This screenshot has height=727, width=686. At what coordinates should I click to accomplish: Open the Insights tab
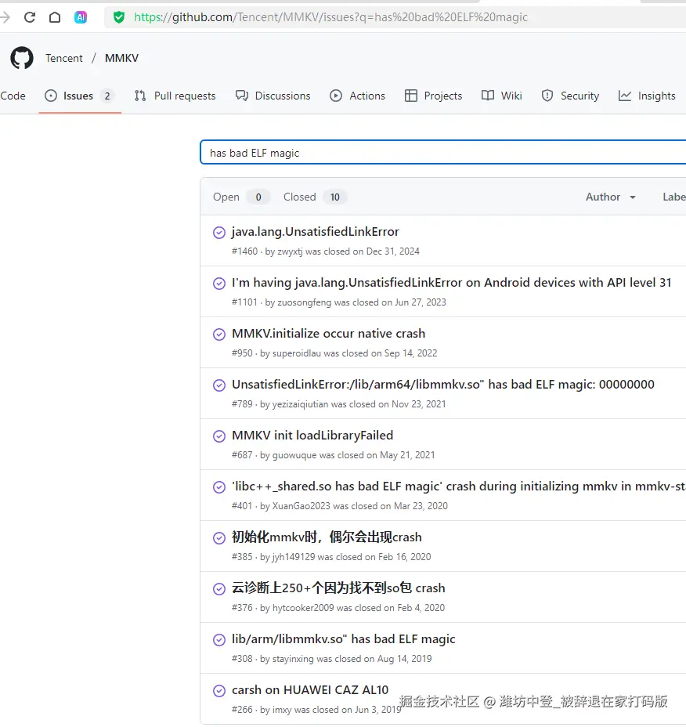pos(647,96)
